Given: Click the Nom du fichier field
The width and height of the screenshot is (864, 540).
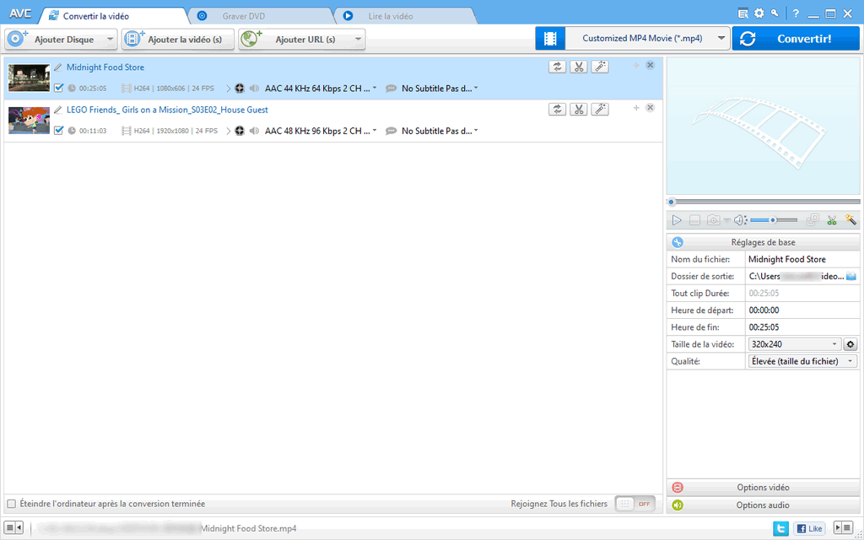Looking at the screenshot, I should [x=802, y=259].
